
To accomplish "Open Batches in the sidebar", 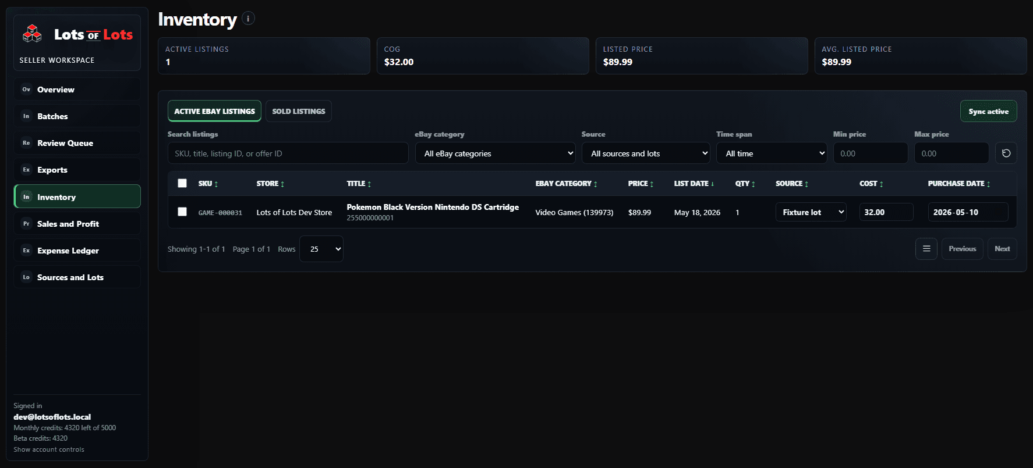I will (x=77, y=116).
